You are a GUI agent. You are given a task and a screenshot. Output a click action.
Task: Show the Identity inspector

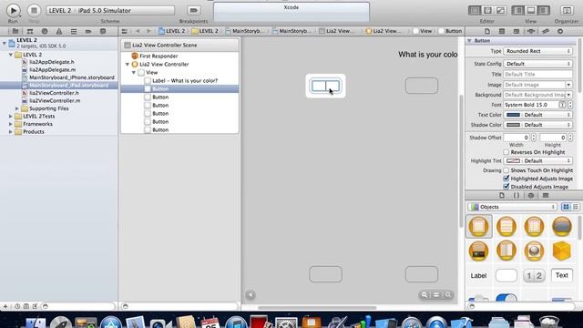pos(517,31)
